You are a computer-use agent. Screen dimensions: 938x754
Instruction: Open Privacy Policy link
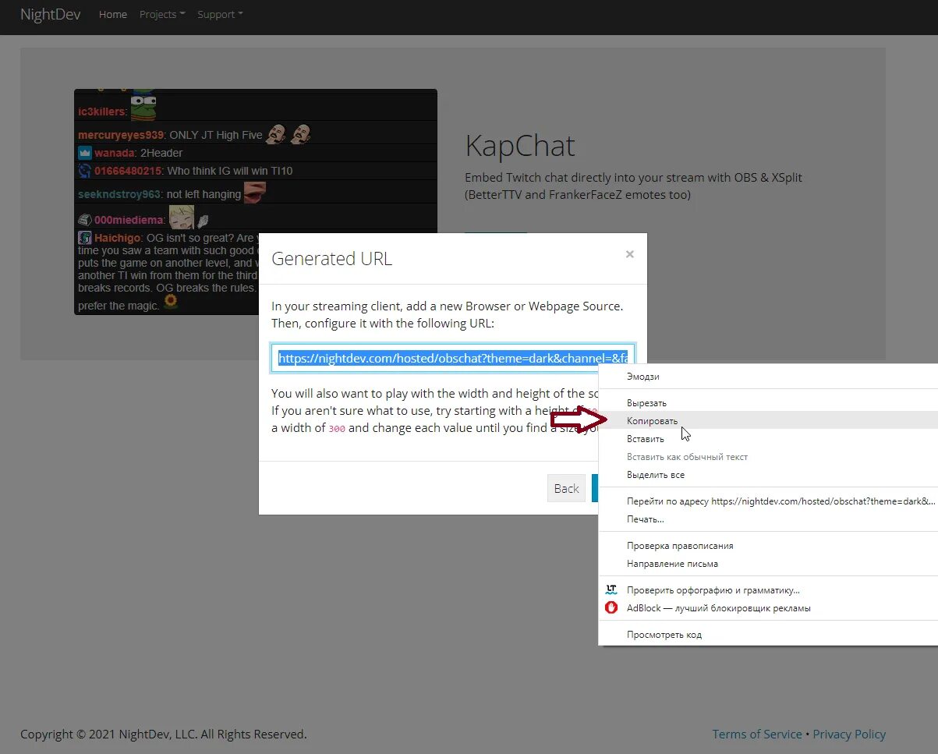point(849,734)
